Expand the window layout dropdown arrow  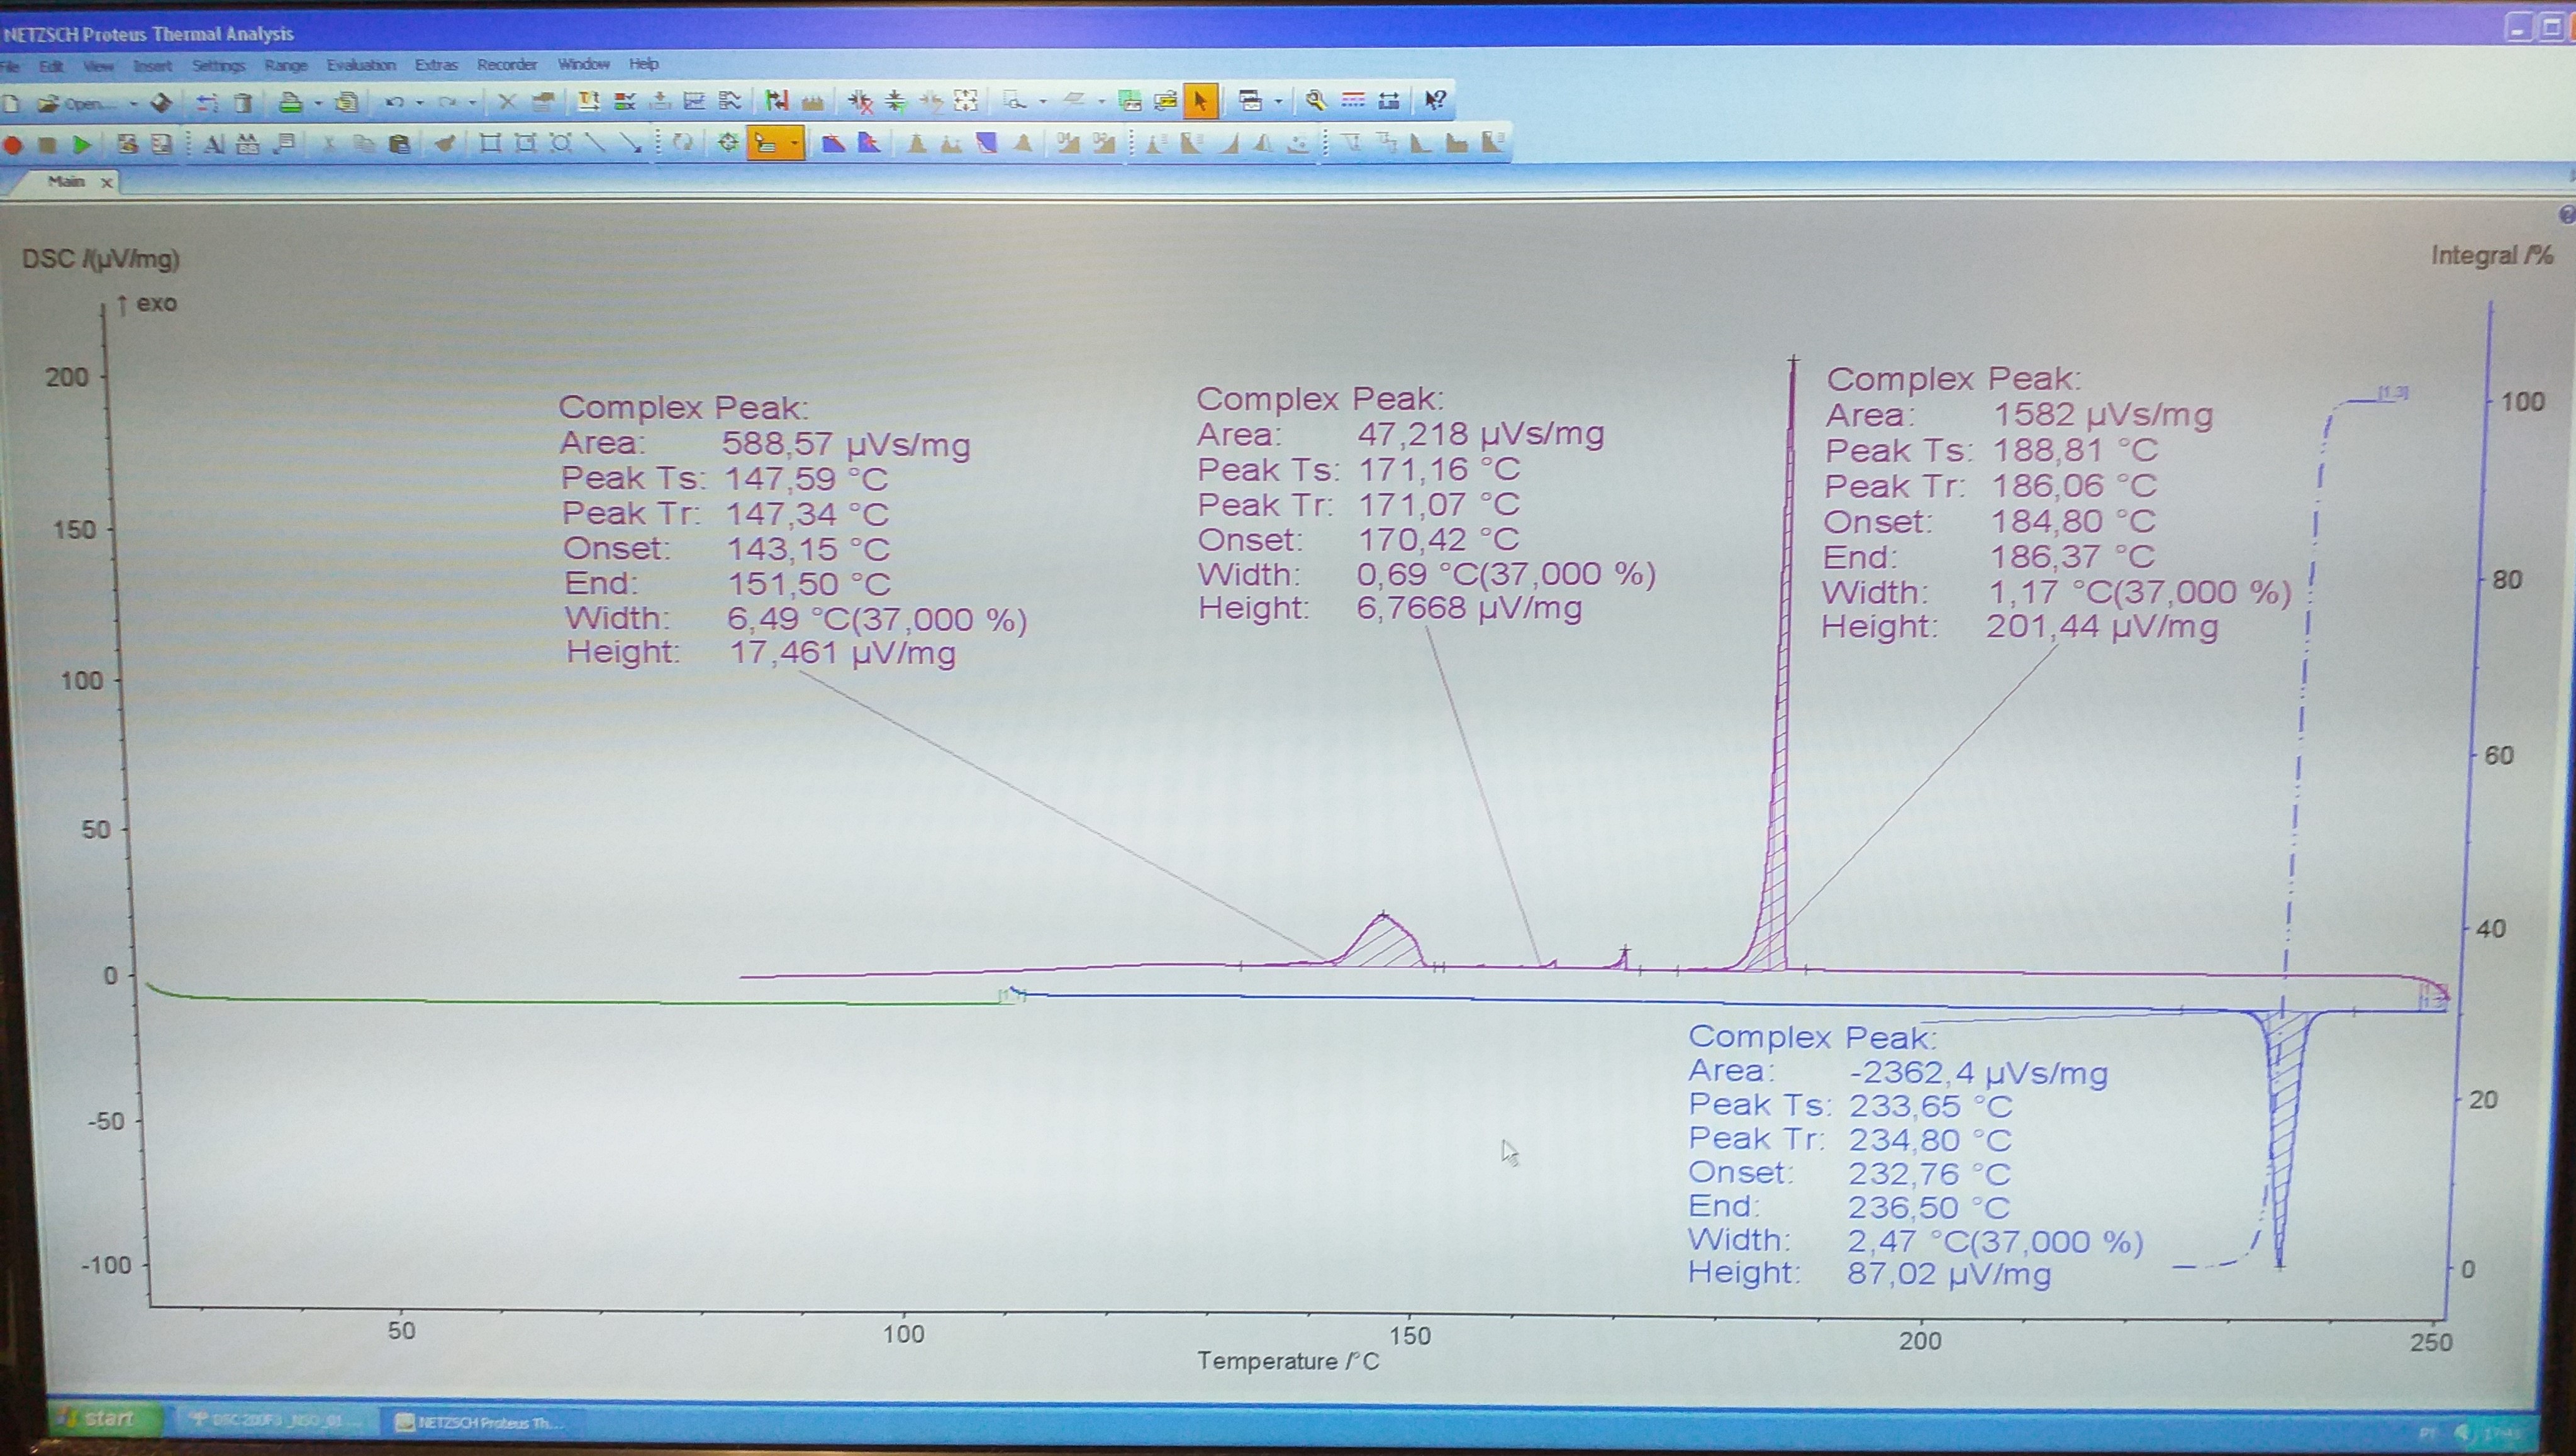[1278, 101]
